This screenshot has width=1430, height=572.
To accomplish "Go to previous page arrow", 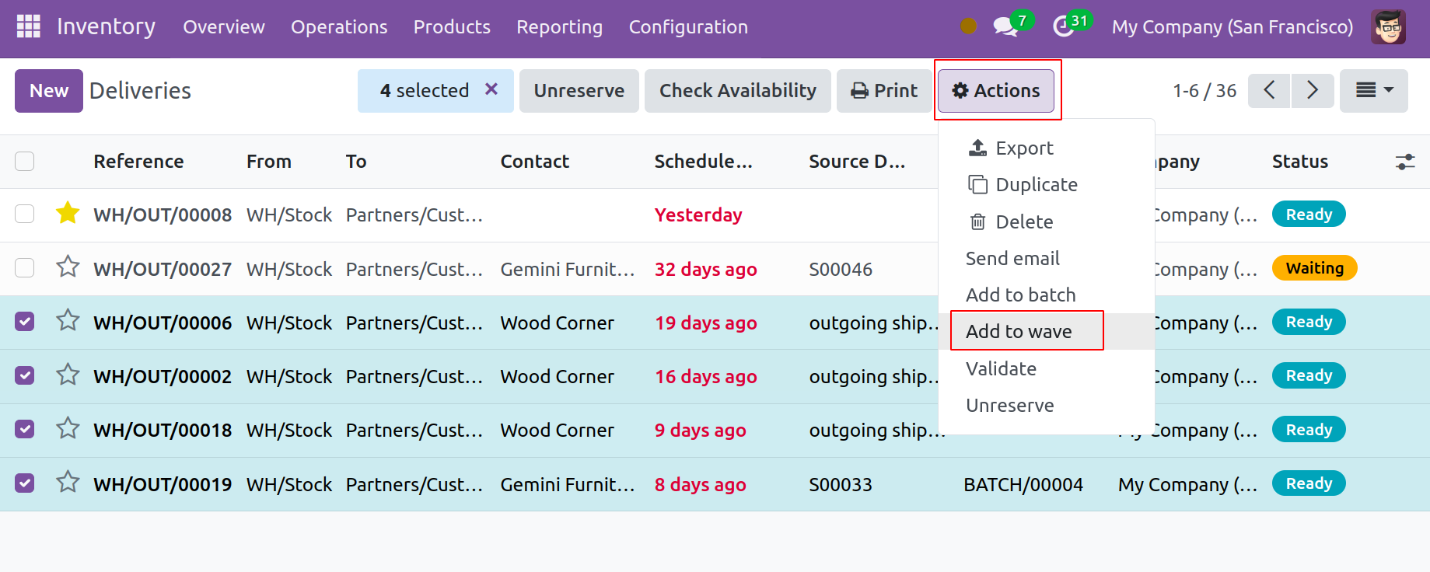I will [x=1269, y=91].
